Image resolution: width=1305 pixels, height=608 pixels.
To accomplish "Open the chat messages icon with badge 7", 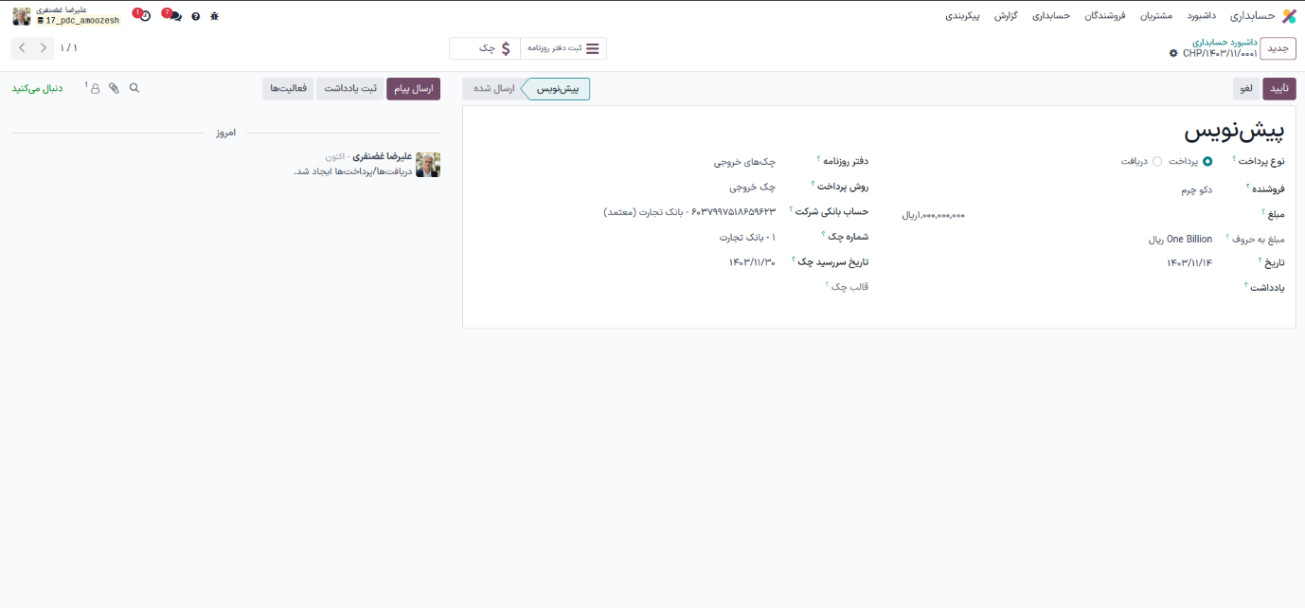I will click(x=174, y=16).
